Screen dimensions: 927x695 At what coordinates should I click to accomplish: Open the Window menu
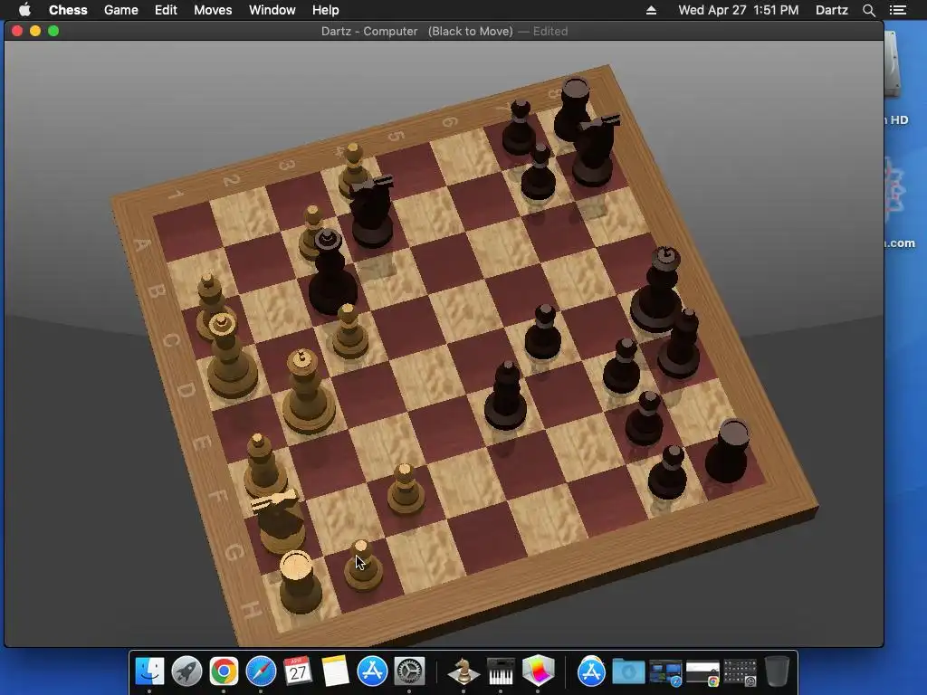coord(272,10)
